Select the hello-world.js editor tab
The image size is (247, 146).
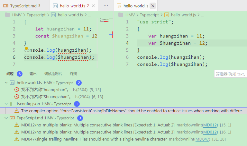click(x=136, y=6)
